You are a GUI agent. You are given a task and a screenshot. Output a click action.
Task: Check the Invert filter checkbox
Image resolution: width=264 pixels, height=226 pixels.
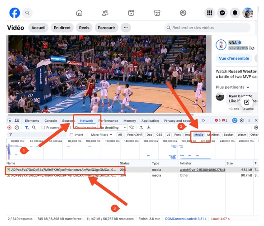pos(71,135)
